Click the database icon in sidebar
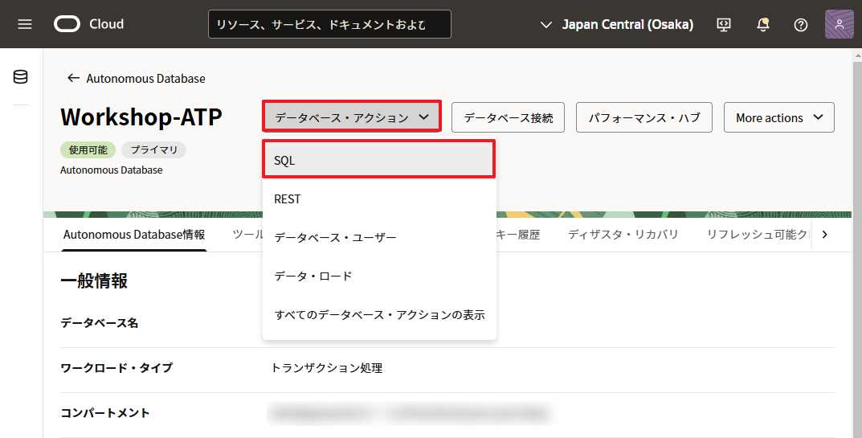The width and height of the screenshot is (862, 438). click(21, 77)
